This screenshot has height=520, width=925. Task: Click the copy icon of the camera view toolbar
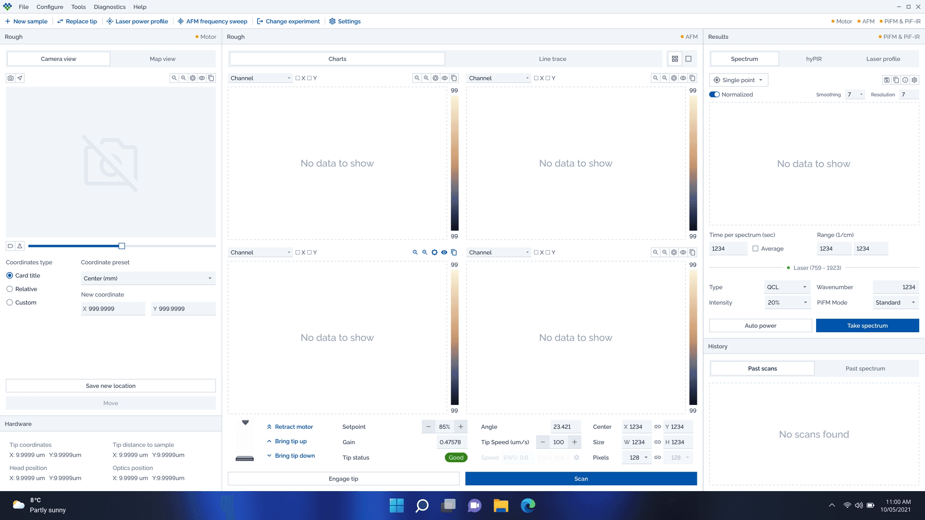click(x=211, y=78)
